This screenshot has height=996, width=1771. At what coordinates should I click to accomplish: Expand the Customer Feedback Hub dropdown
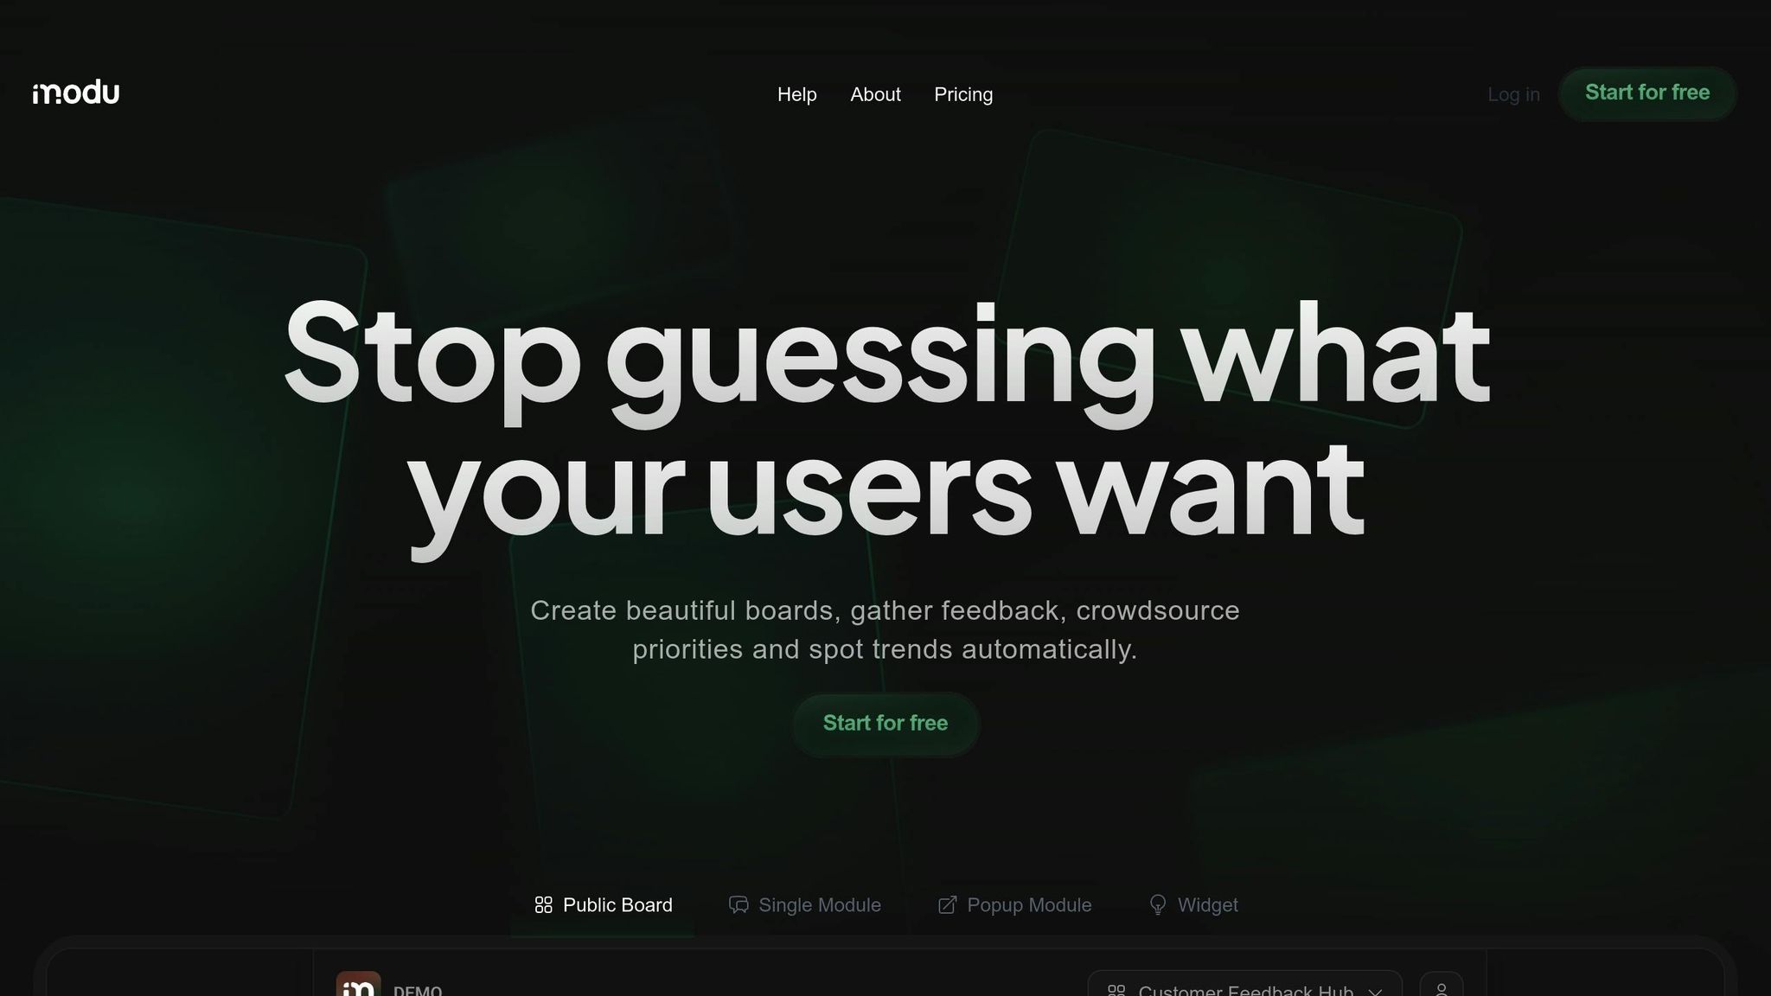[1244, 984]
